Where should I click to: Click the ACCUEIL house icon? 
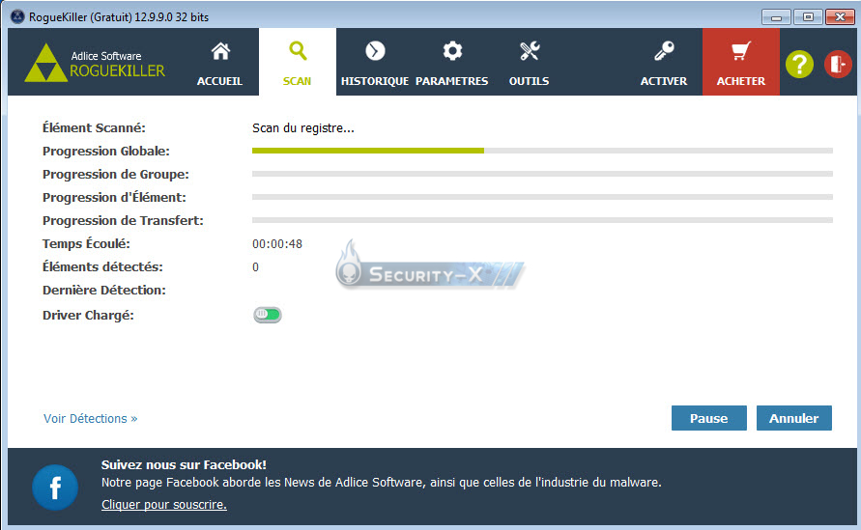coord(220,51)
